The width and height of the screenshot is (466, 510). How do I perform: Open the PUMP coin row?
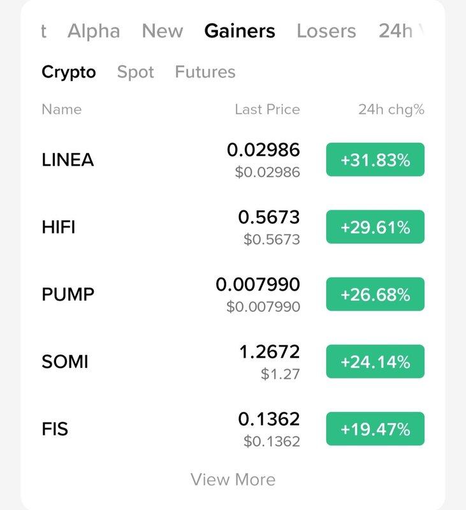pyautogui.click(x=233, y=295)
